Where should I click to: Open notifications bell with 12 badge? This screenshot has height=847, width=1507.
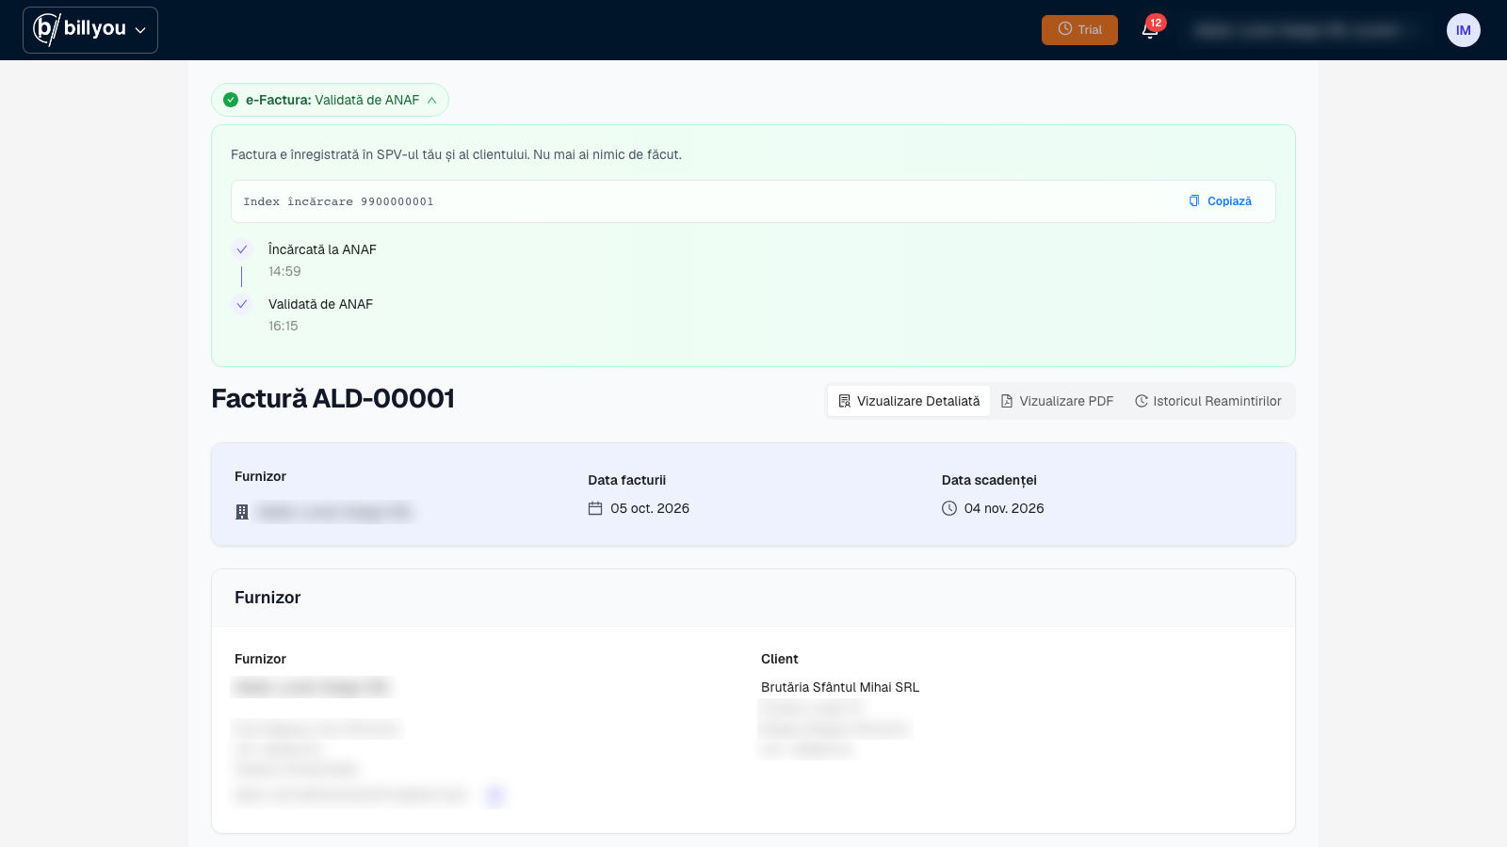coord(1150,29)
